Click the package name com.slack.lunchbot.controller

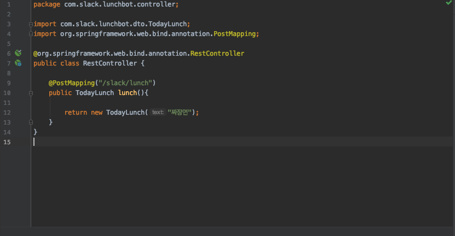tap(119, 4)
